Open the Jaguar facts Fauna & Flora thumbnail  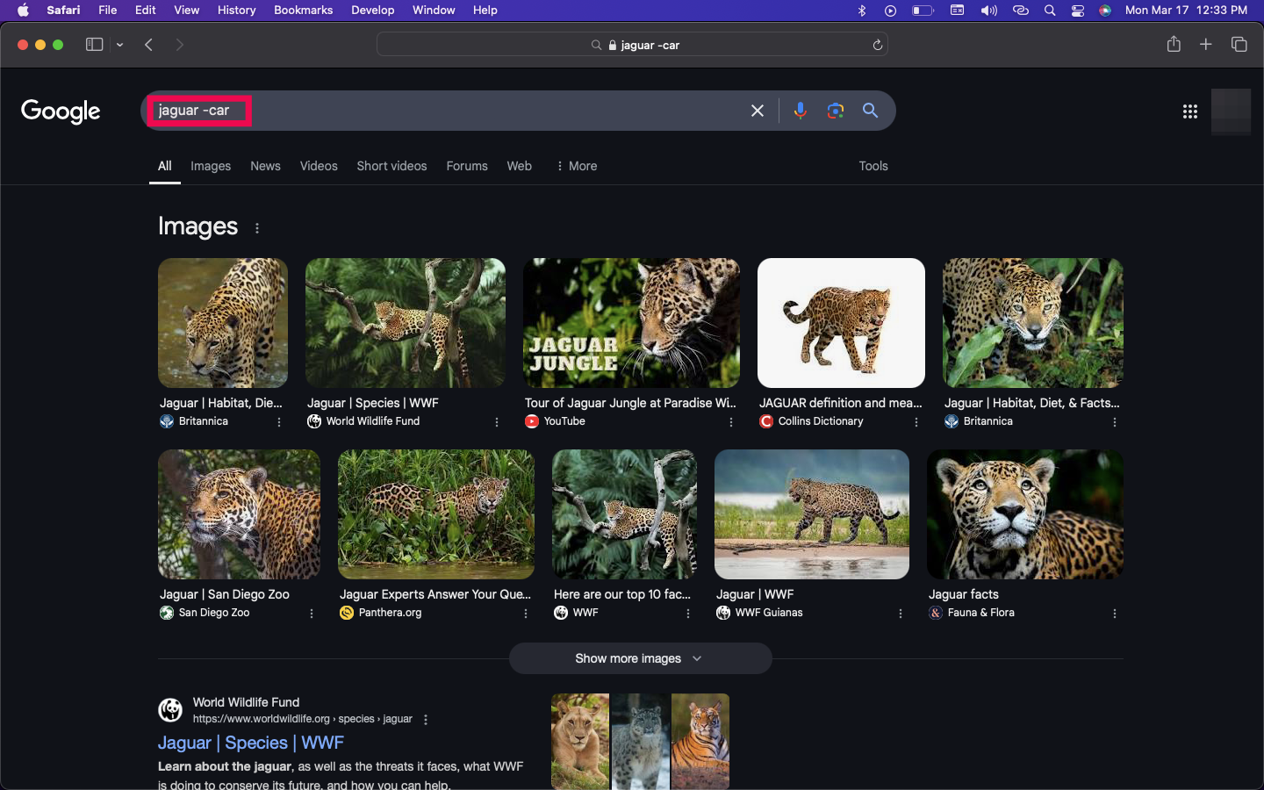1024,514
